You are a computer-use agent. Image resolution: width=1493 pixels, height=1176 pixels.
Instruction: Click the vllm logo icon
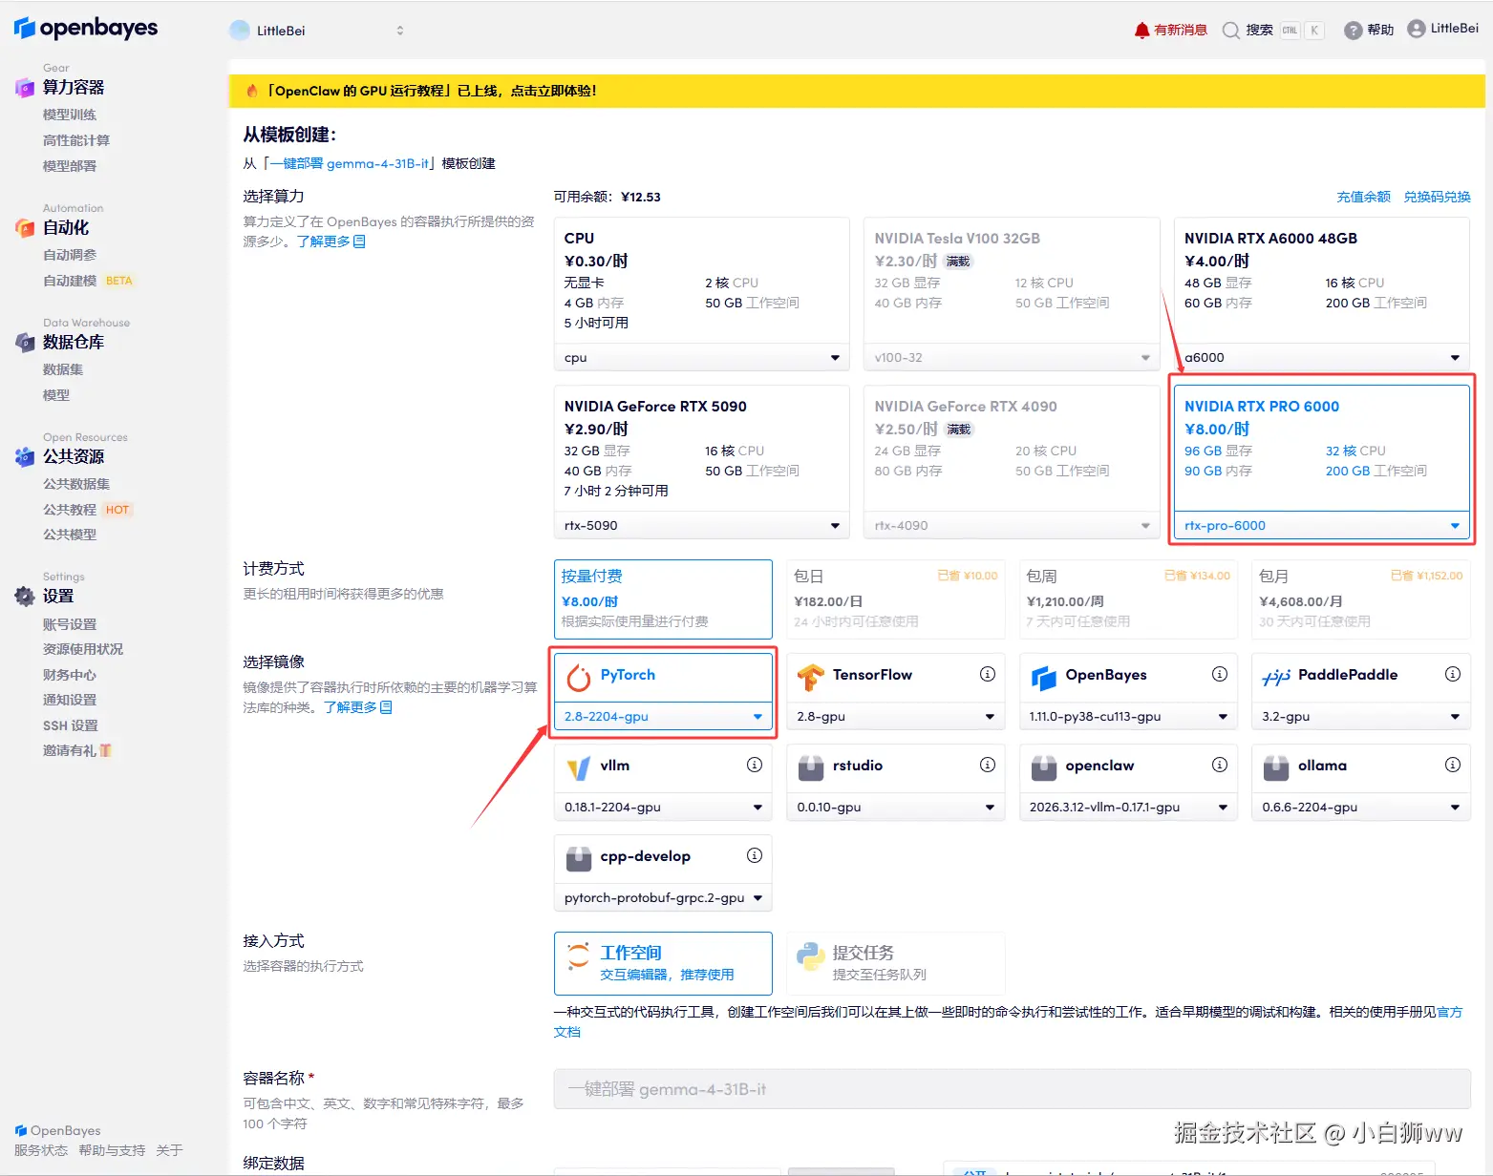[579, 767]
